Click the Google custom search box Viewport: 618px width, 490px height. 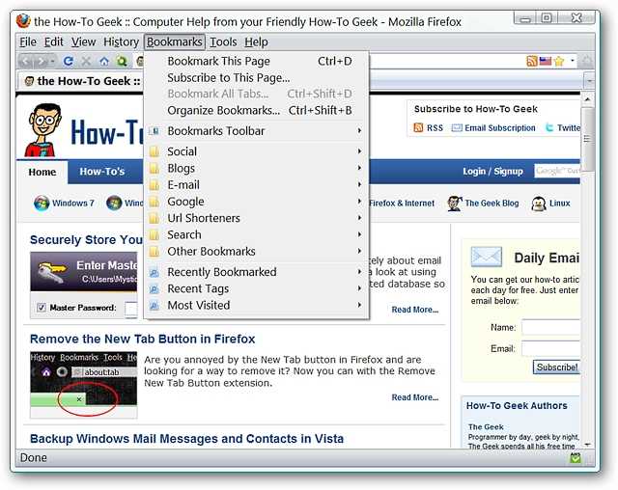point(557,171)
